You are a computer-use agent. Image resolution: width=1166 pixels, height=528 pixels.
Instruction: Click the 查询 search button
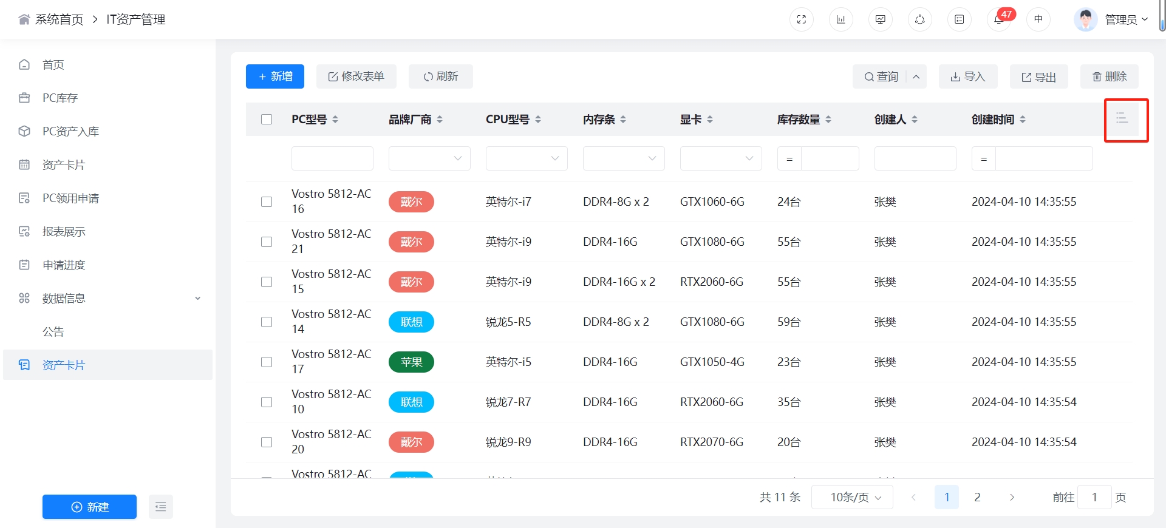pos(880,76)
